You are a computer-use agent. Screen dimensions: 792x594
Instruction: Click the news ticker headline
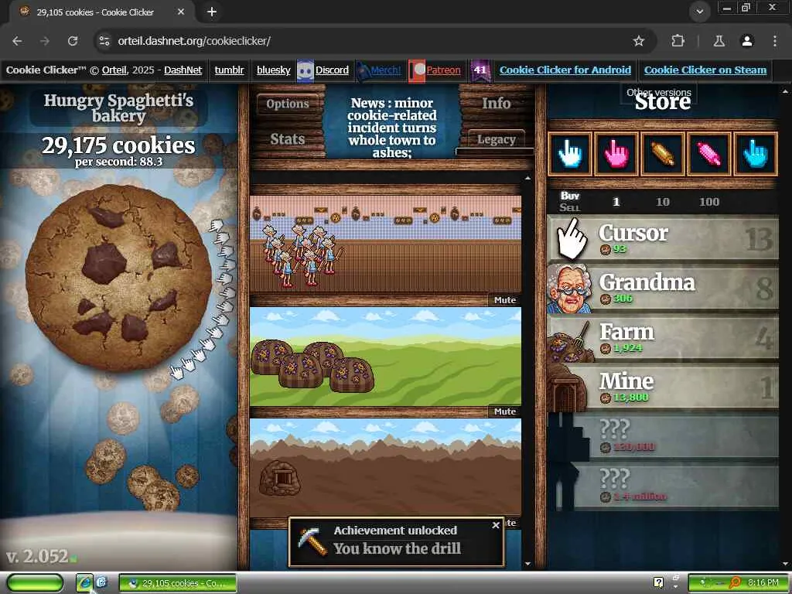click(392, 128)
